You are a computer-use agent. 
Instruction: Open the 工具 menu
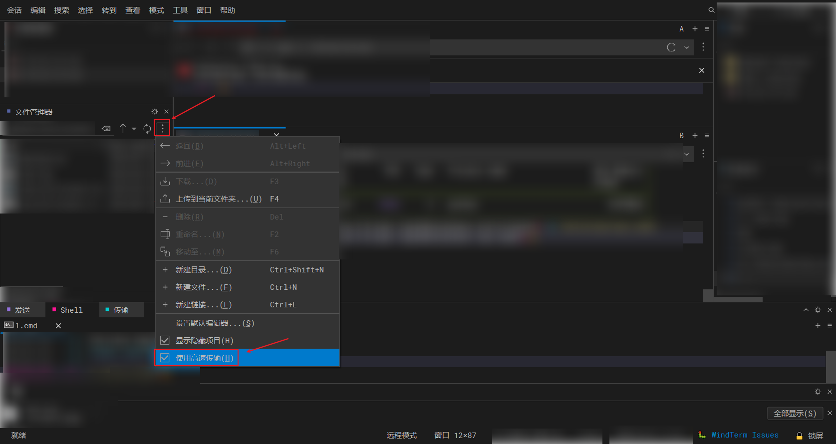tap(180, 10)
